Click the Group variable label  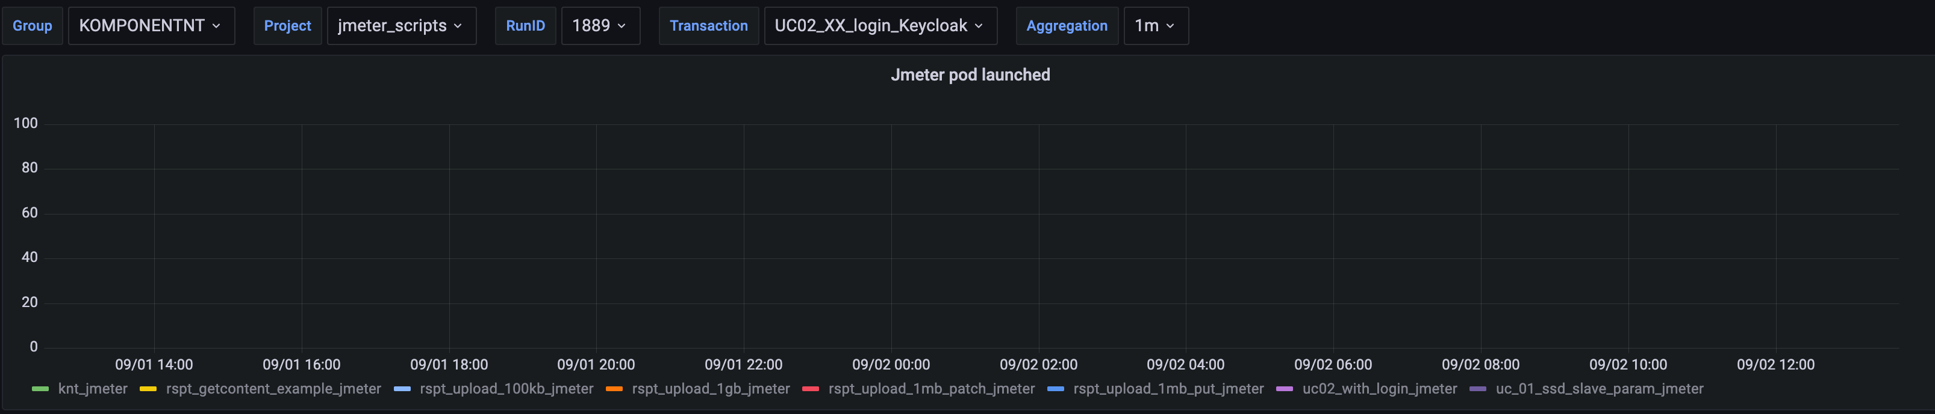[x=33, y=26]
